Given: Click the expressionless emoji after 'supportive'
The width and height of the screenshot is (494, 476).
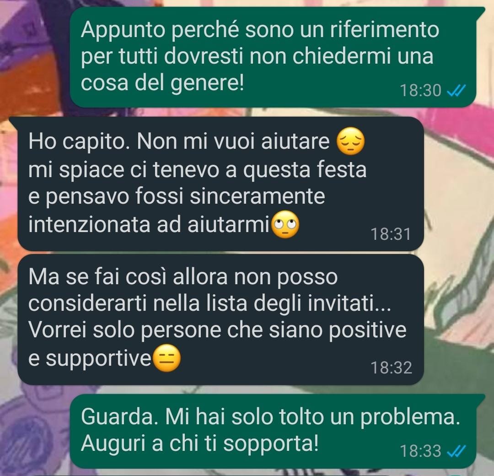Looking at the screenshot, I should click(x=166, y=358).
